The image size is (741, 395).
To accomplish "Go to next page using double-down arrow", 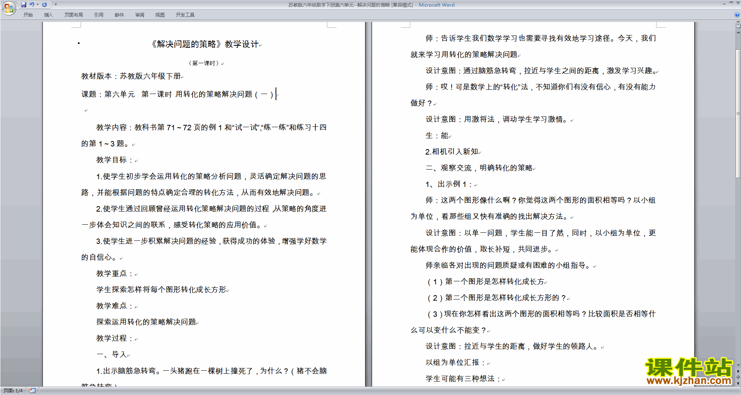I will pos(738,383).
